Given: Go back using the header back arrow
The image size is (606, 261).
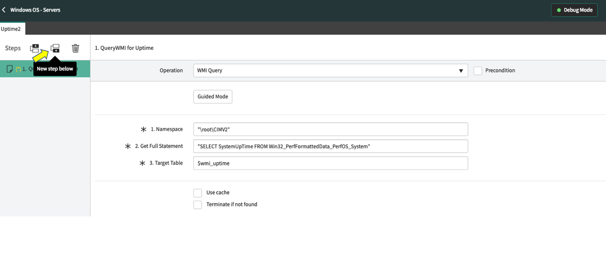Looking at the screenshot, I should point(4,9).
